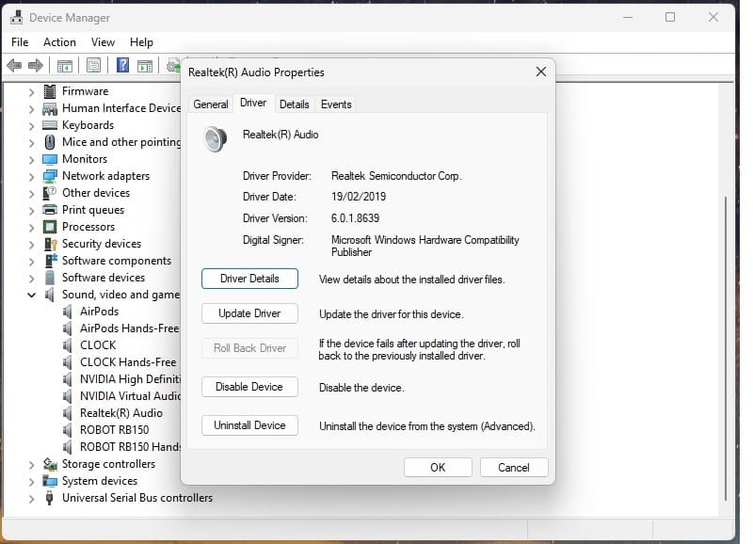Select Realtek(R) Audio in the device tree
This screenshot has width=753, height=544.
[121, 413]
